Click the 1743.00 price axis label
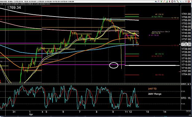192x117 pixels. tap(186, 33)
